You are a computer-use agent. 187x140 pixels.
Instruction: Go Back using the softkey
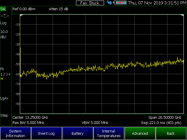[171, 133]
